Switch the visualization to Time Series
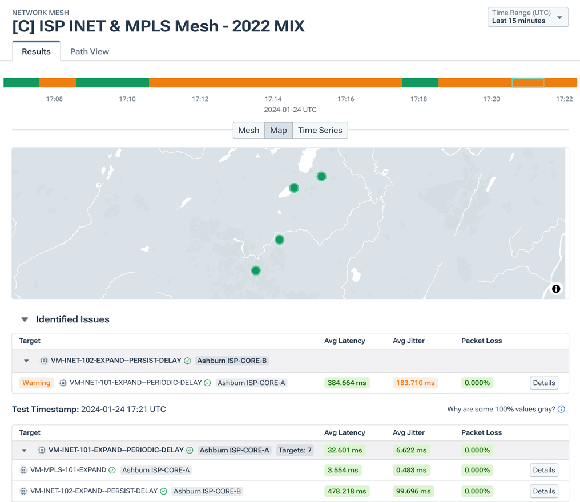 (x=320, y=130)
